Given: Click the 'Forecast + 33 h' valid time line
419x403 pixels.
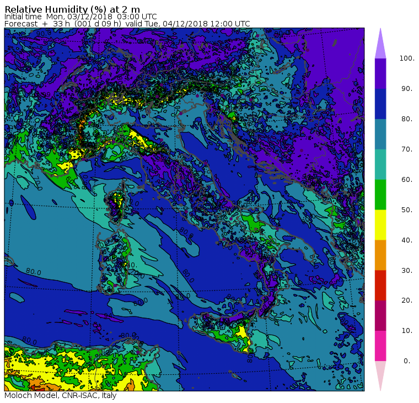Looking at the screenshot, I should 127,24.
